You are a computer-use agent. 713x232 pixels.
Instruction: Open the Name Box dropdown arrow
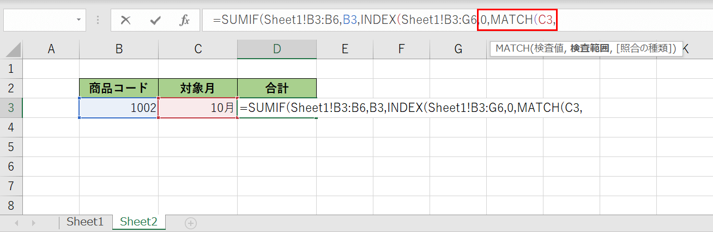[x=79, y=21]
